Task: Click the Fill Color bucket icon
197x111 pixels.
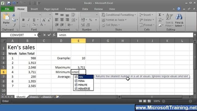Action: (34, 25)
